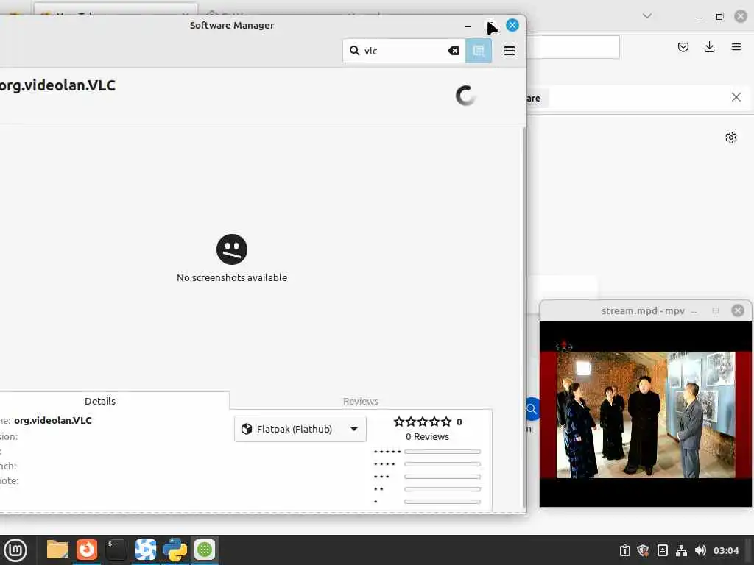Expand the Firefox list-all-tabs chevron

coord(647,16)
